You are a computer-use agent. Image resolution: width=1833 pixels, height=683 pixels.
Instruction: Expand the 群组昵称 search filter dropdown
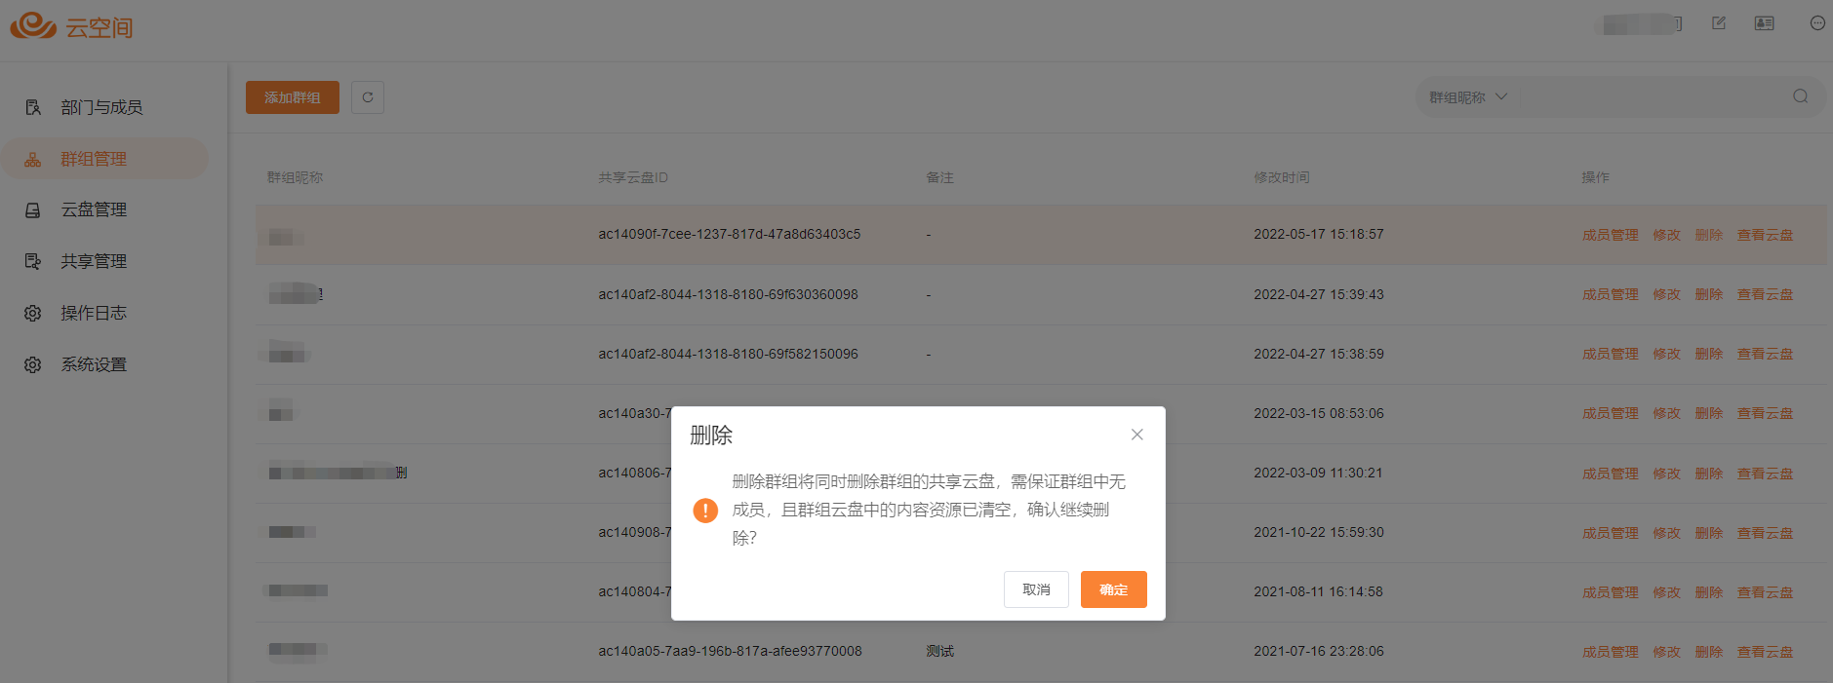(1468, 97)
